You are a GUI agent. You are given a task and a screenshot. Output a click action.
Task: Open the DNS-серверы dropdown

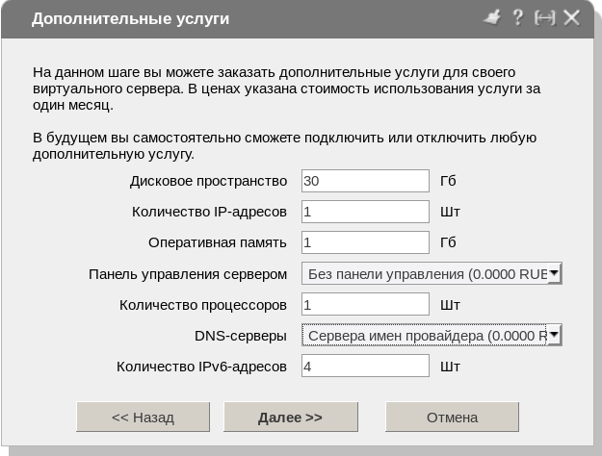(x=554, y=336)
